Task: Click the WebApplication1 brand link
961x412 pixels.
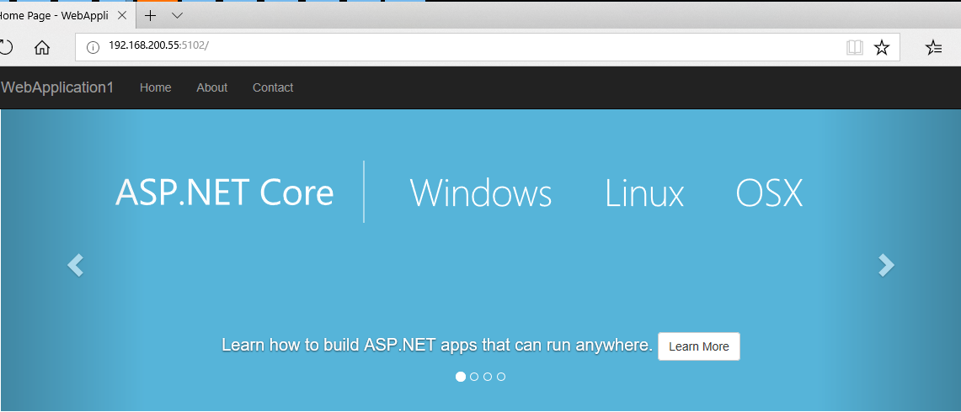Action: click(x=57, y=87)
